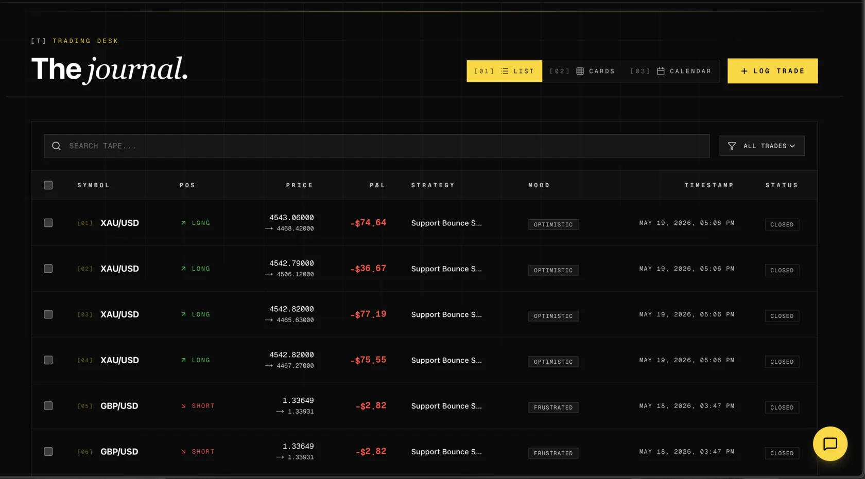Check the row 01 XAU/USD checkbox
The width and height of the screenshot is (865, 479).
tap(48, 223)
